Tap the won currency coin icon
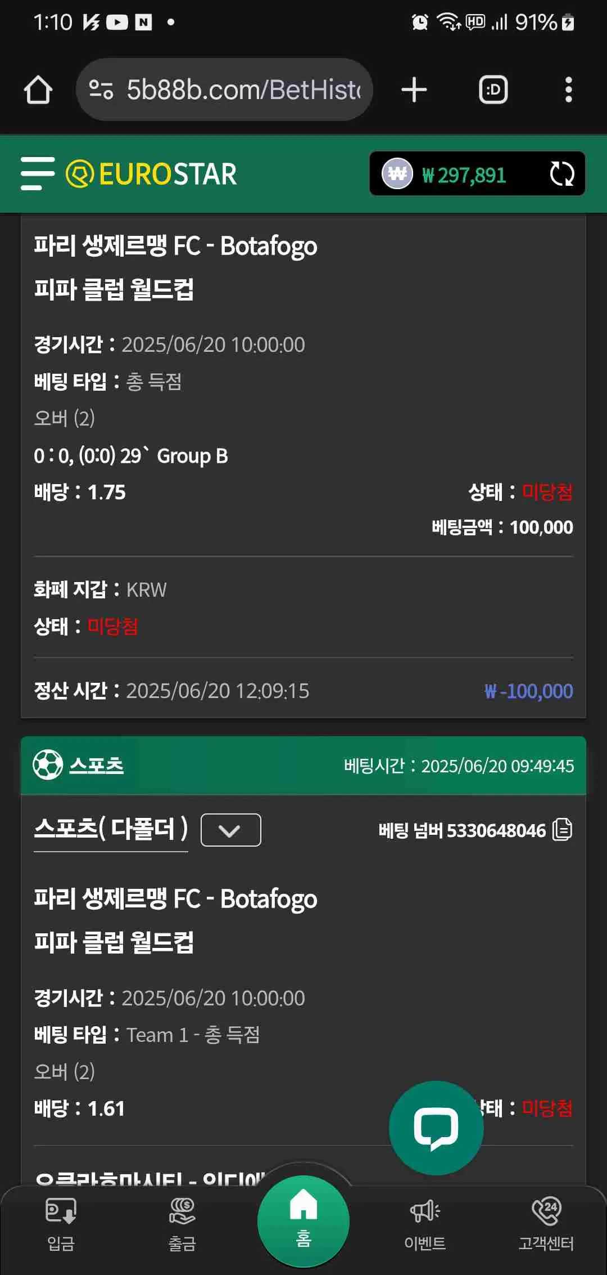 [397, 174]
